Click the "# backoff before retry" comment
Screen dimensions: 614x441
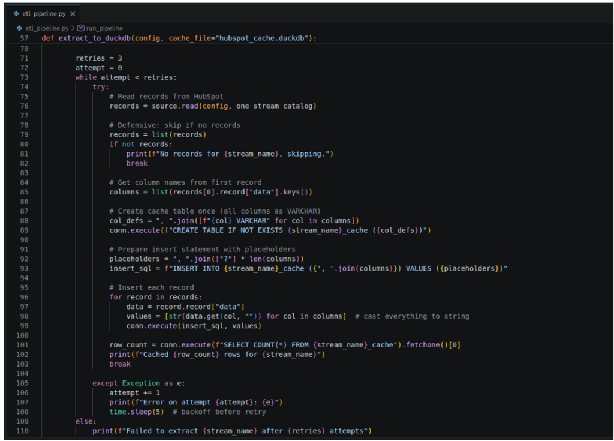click(x=219, y=412)
